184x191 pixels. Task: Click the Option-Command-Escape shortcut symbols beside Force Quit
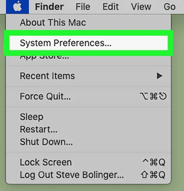[x=153, y=96]
